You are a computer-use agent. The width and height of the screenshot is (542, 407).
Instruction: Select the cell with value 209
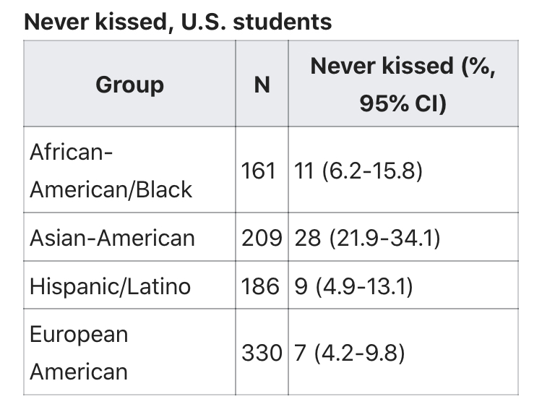[x=262, y=237]
